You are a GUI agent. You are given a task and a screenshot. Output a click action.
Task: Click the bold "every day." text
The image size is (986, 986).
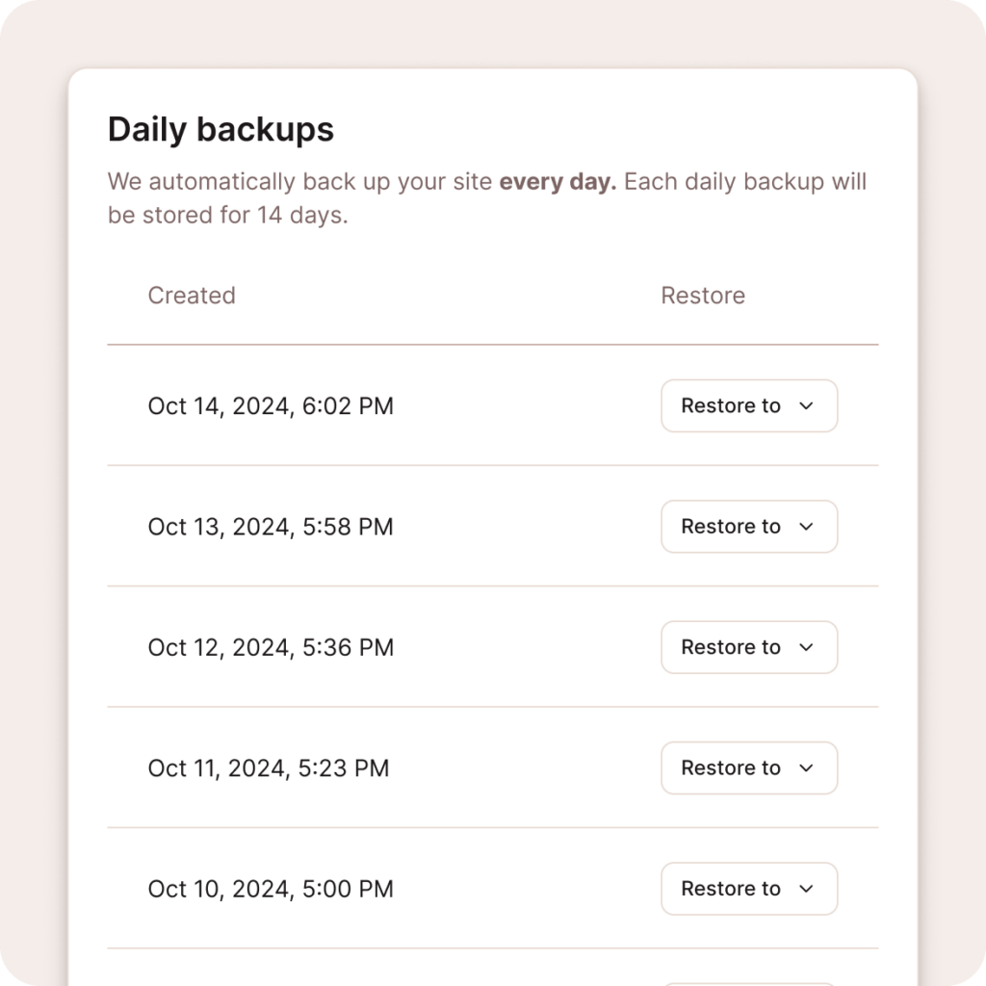click(558, 182)
